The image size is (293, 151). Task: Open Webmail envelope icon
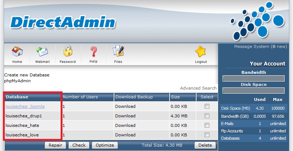(42, 52)
